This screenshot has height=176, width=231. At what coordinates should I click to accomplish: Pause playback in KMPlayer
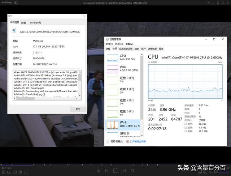click(115, 171)
